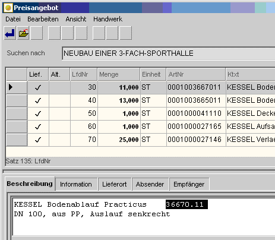Click the Preisangebot title bar app icon

coord(8,8)
